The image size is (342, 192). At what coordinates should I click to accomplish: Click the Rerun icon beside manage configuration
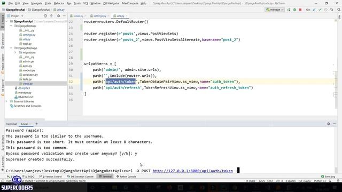(x=289, y=10)
